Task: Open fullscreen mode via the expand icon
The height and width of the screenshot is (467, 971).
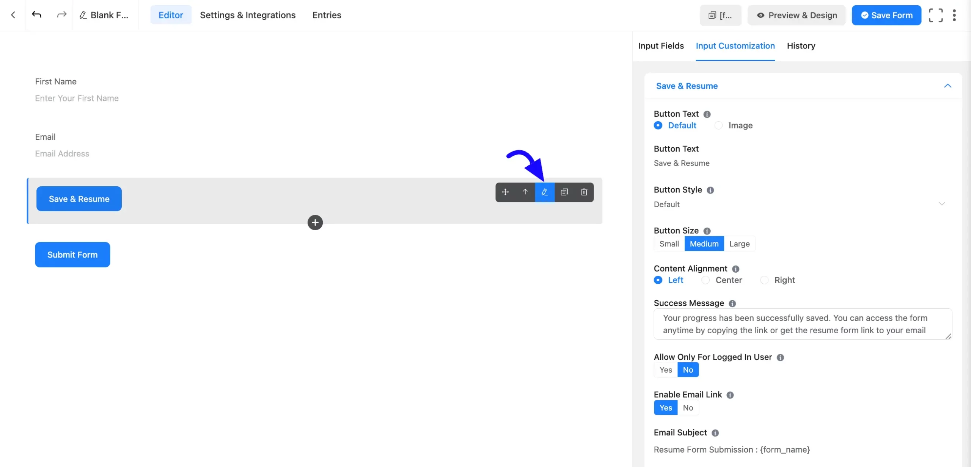Action: point(936,15)
